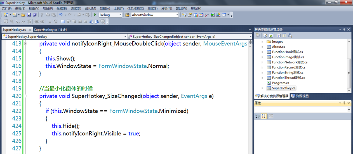Open the Solution Explorer window options arrow
353x154 pixels.
point(340,29)
